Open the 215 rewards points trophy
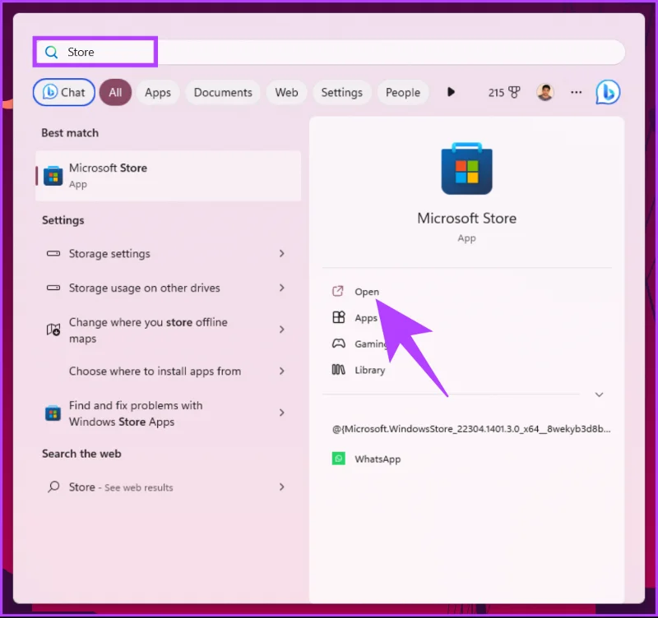Screen dimensions: 658x618 click(504, 92)
